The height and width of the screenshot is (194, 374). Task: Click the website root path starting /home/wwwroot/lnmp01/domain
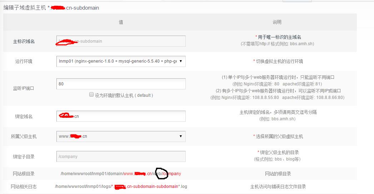click(x=121, y=174)
